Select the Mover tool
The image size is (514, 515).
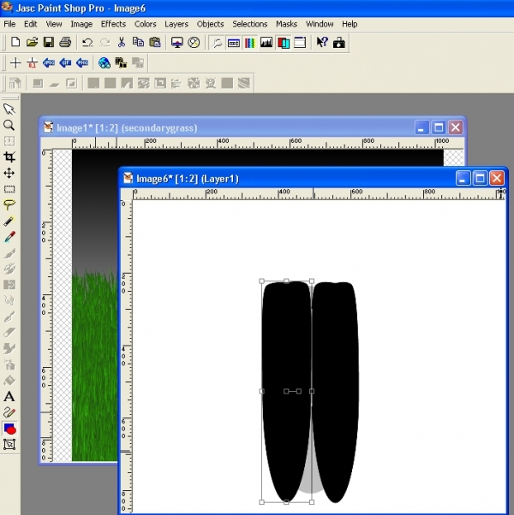coord(9,173)
